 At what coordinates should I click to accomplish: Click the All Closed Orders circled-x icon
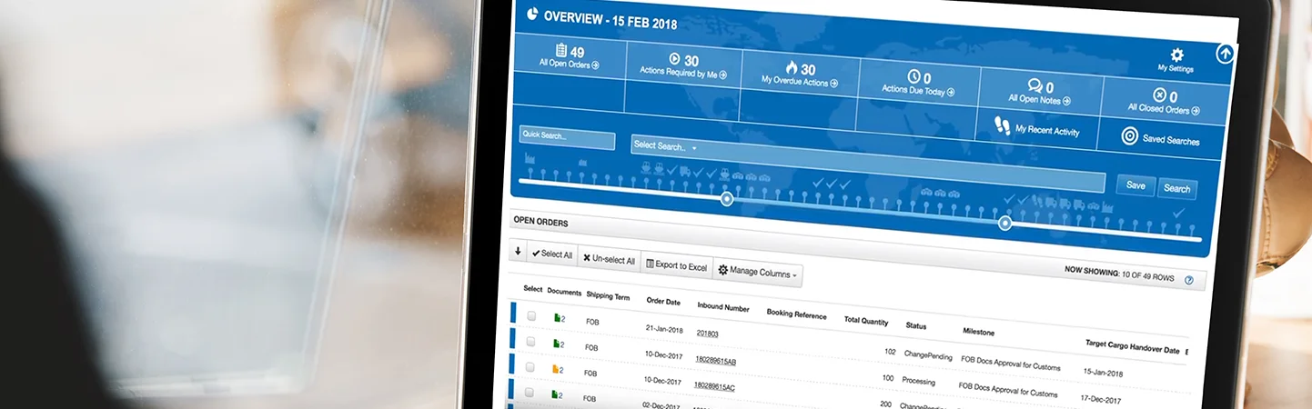tap(1159, 95)
